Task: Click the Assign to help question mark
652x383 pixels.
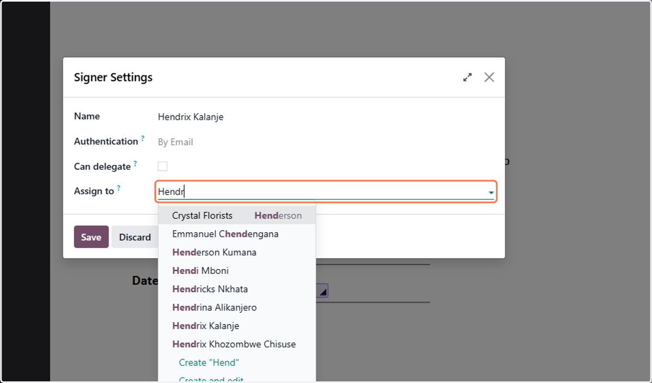Action: (118, 188)
